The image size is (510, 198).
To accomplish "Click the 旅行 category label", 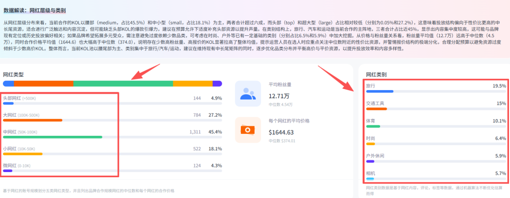I will coord(371,86).
